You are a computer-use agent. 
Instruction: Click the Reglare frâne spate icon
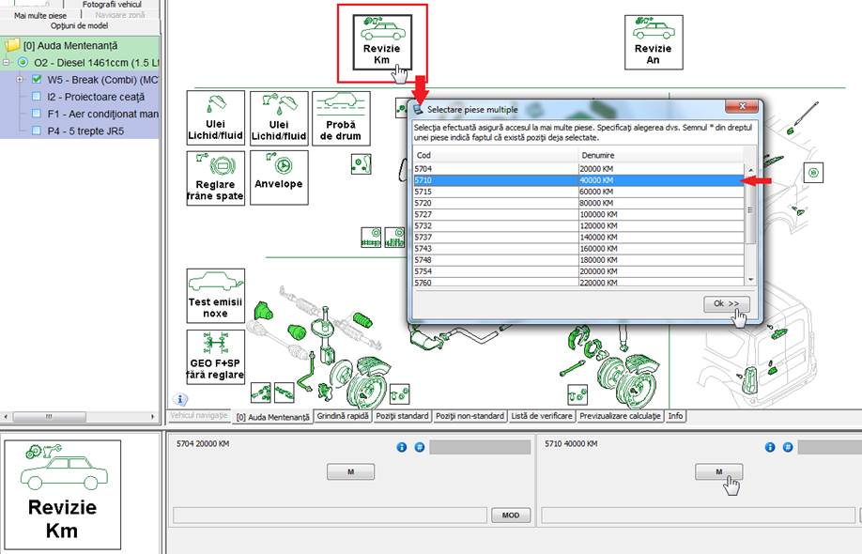pyautogui.click(x=215, y=177)
